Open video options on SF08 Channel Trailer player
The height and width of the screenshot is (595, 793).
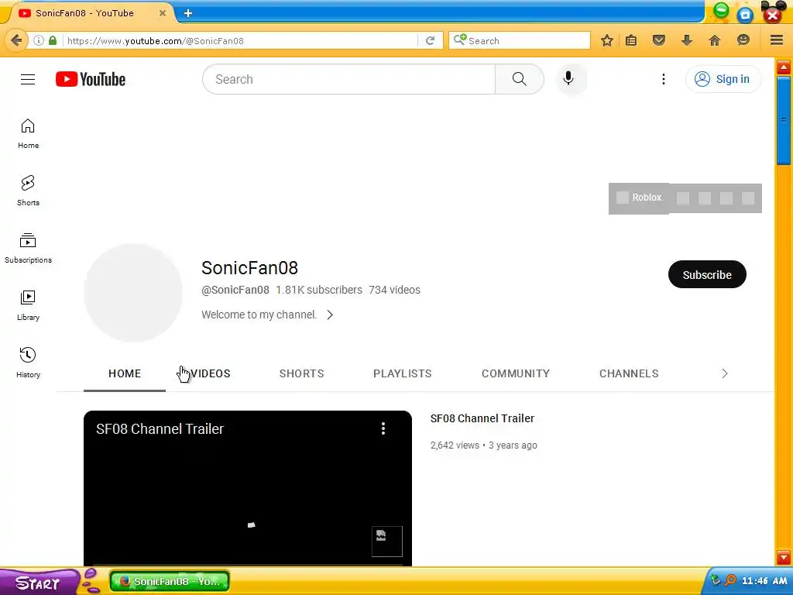(383, 428)
